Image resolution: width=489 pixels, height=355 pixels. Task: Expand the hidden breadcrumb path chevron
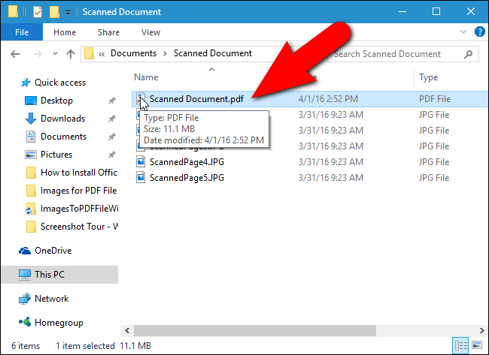point(102,54)
